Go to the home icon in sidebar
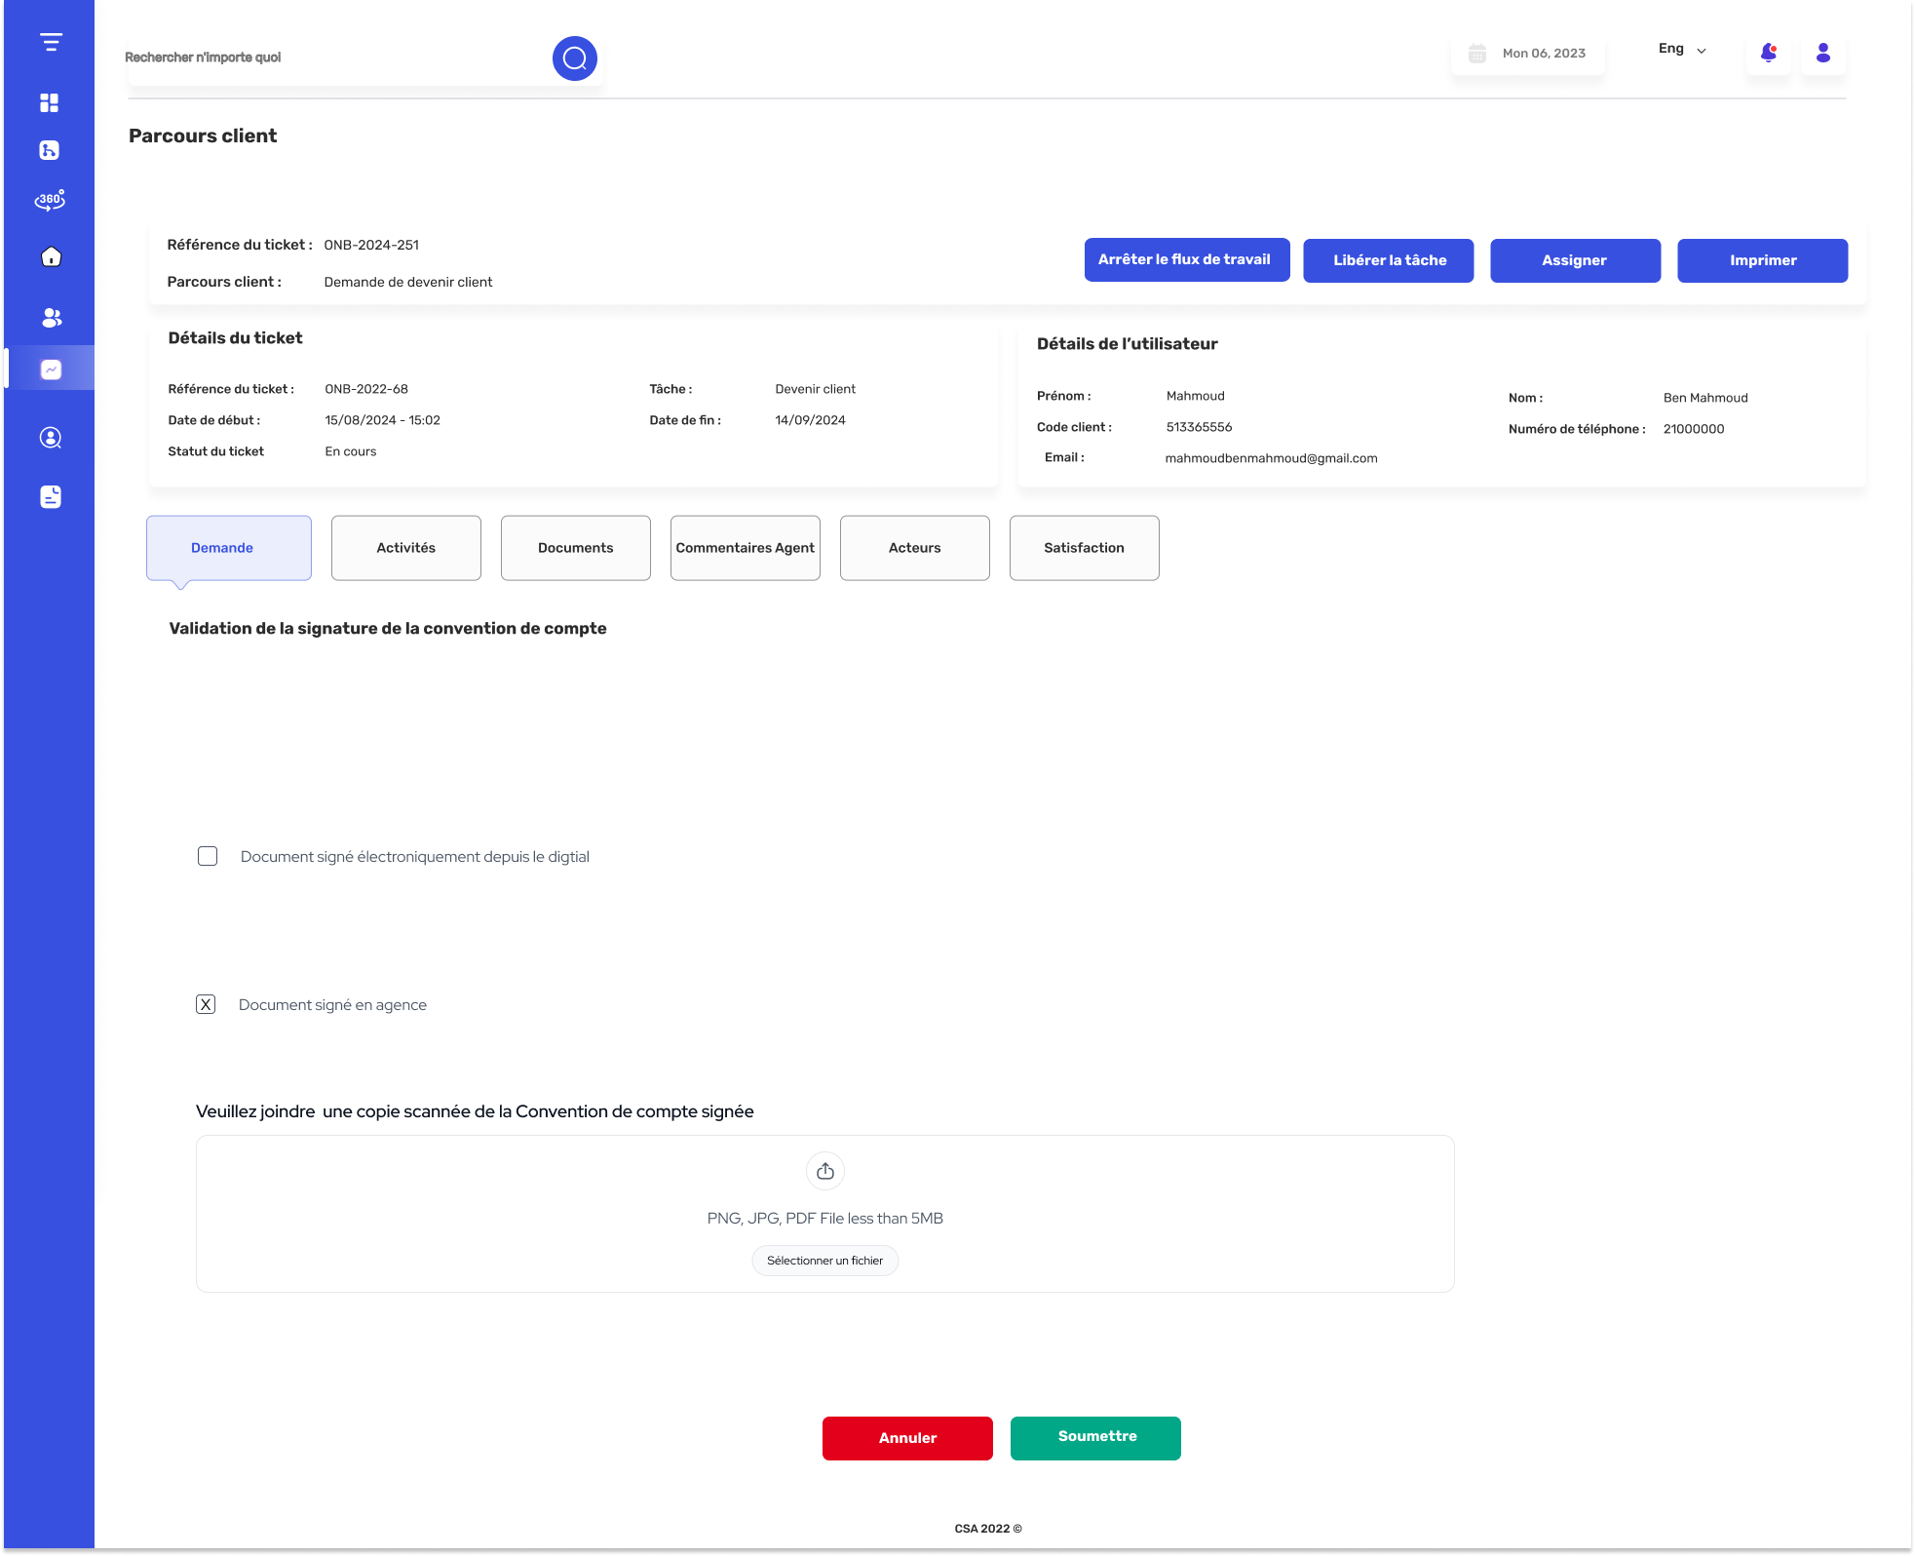This screenshot has height=1556, width=1915. (51, 256)
